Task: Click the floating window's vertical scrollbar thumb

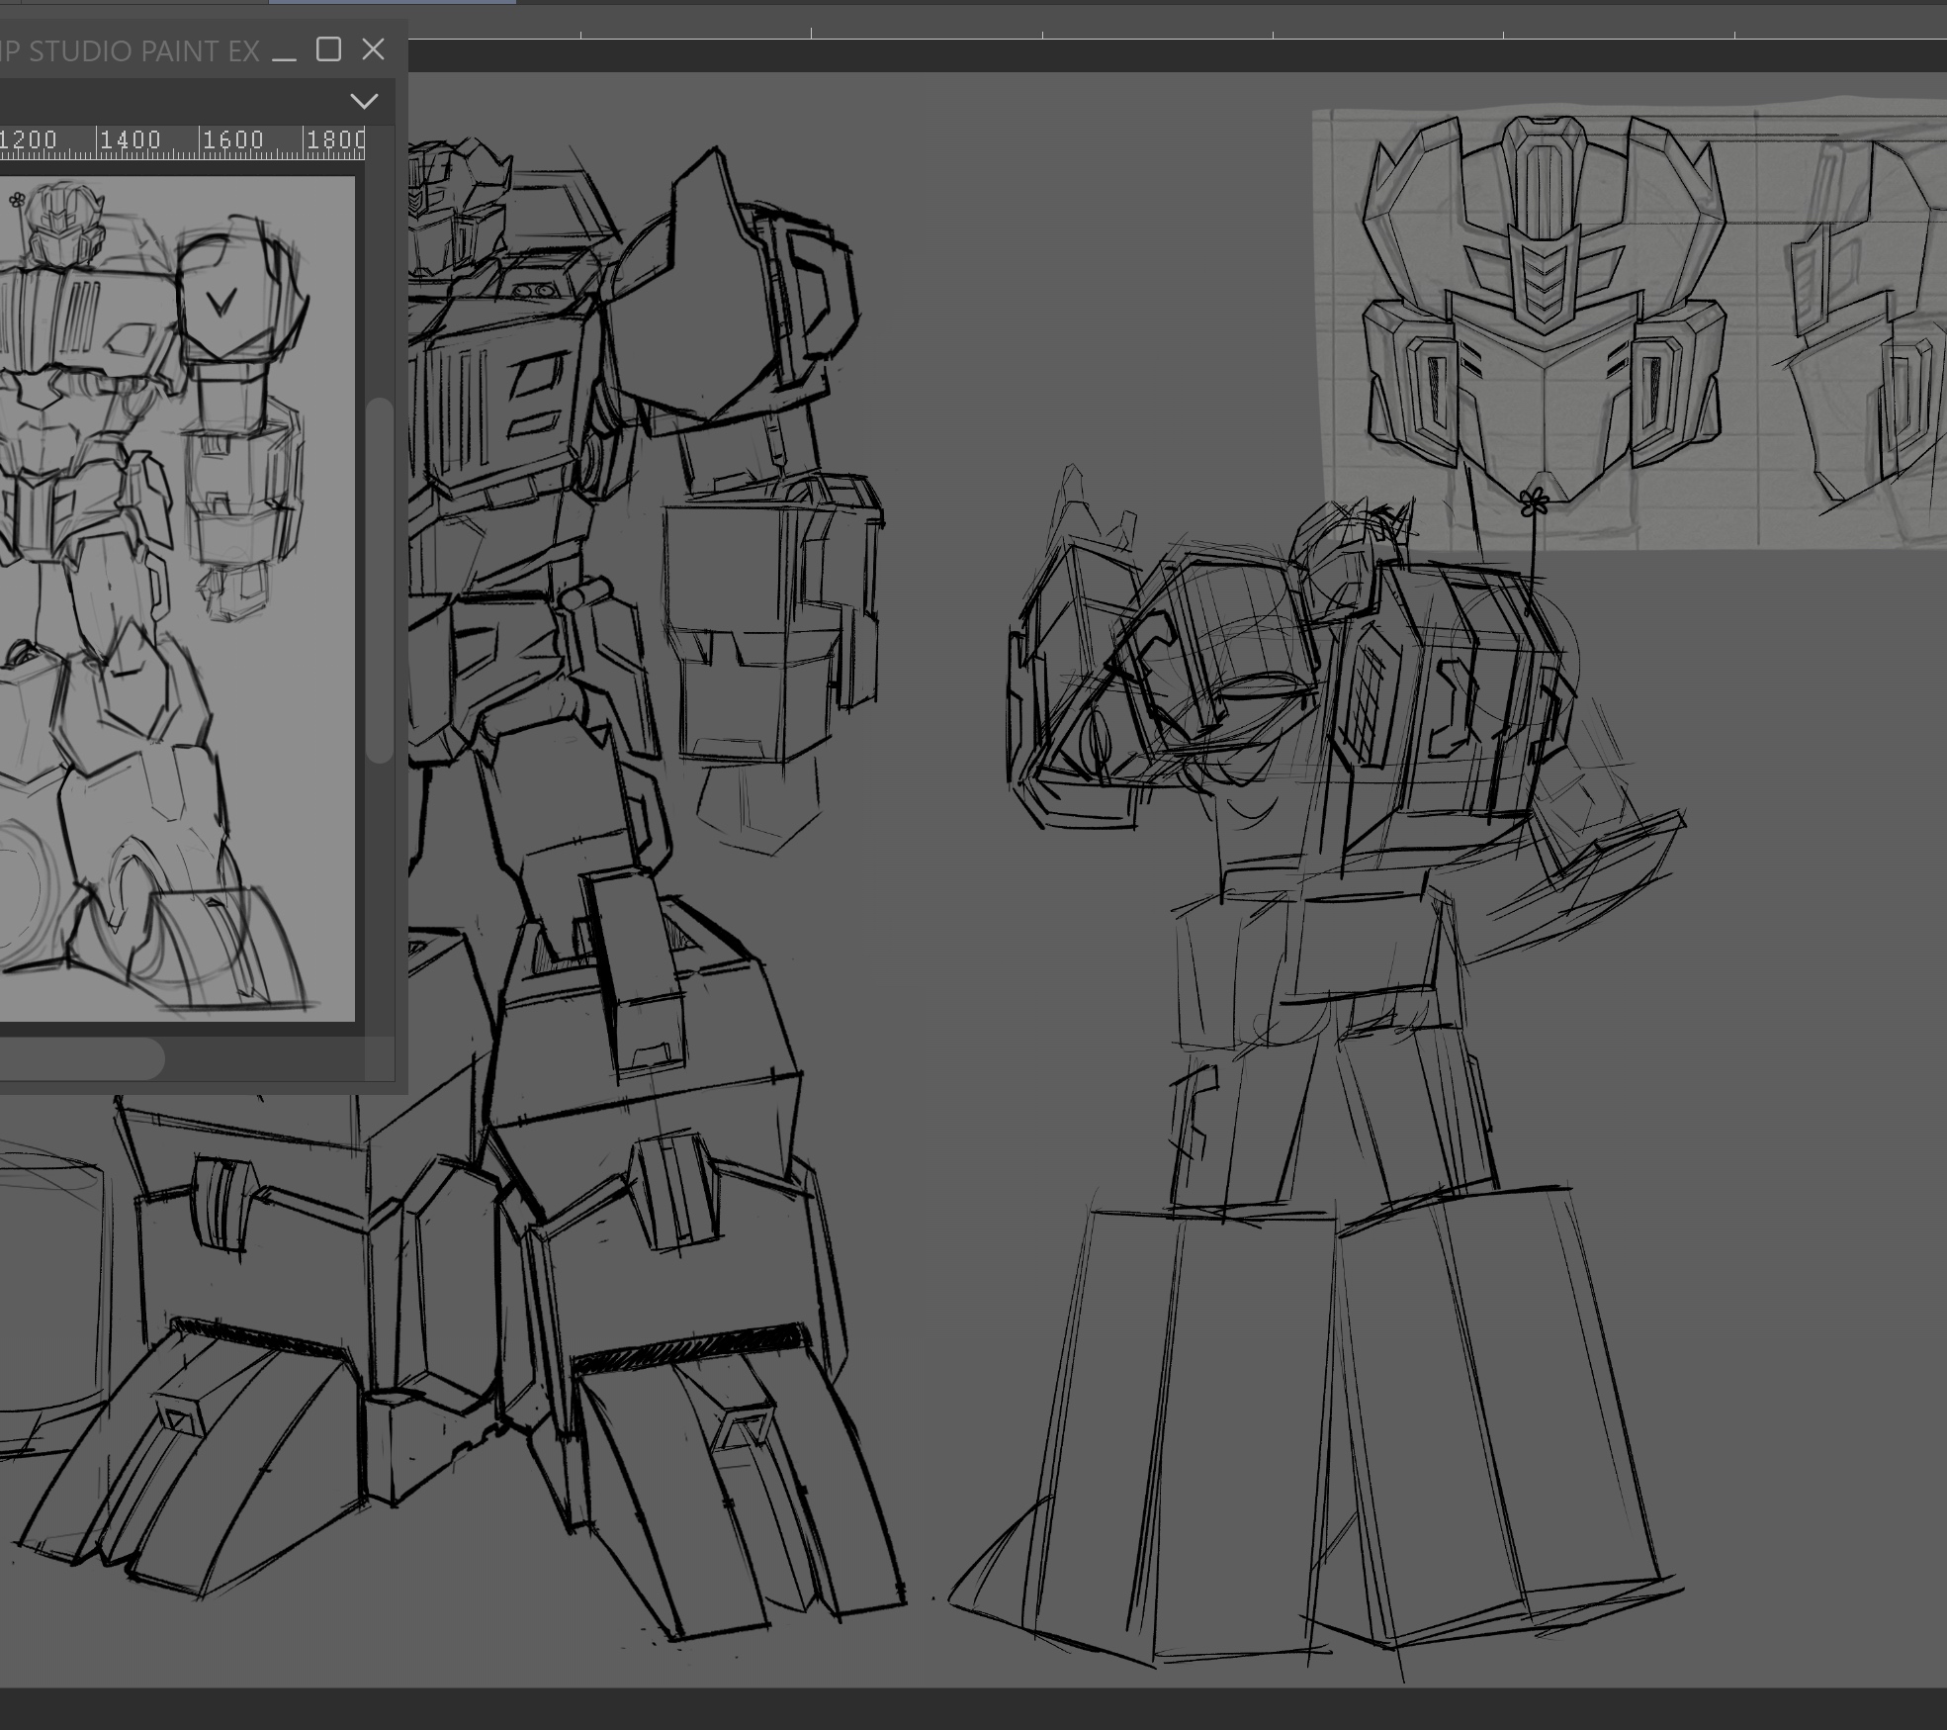Action: (380, 579)
